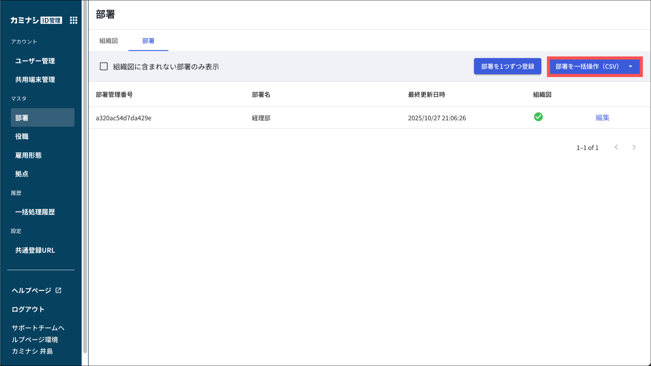Viewport: 651px width, 366px height.
Task: Click the external link icon beside ヘルプページ
Action: click(58, 290)
